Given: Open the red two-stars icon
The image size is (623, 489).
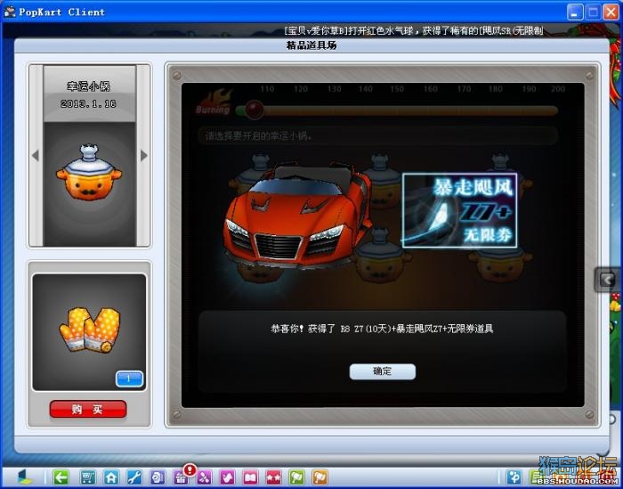Looking at the screenshot, I should point(274,477).
